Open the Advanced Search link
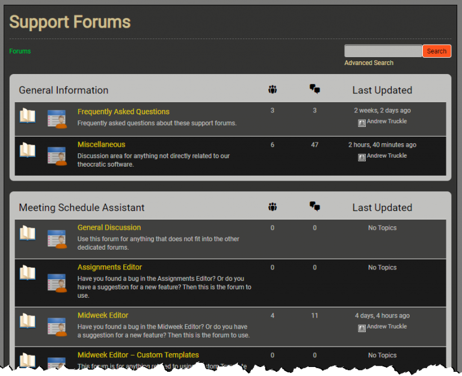Screen dimensions: 462x376 (369, 63)
